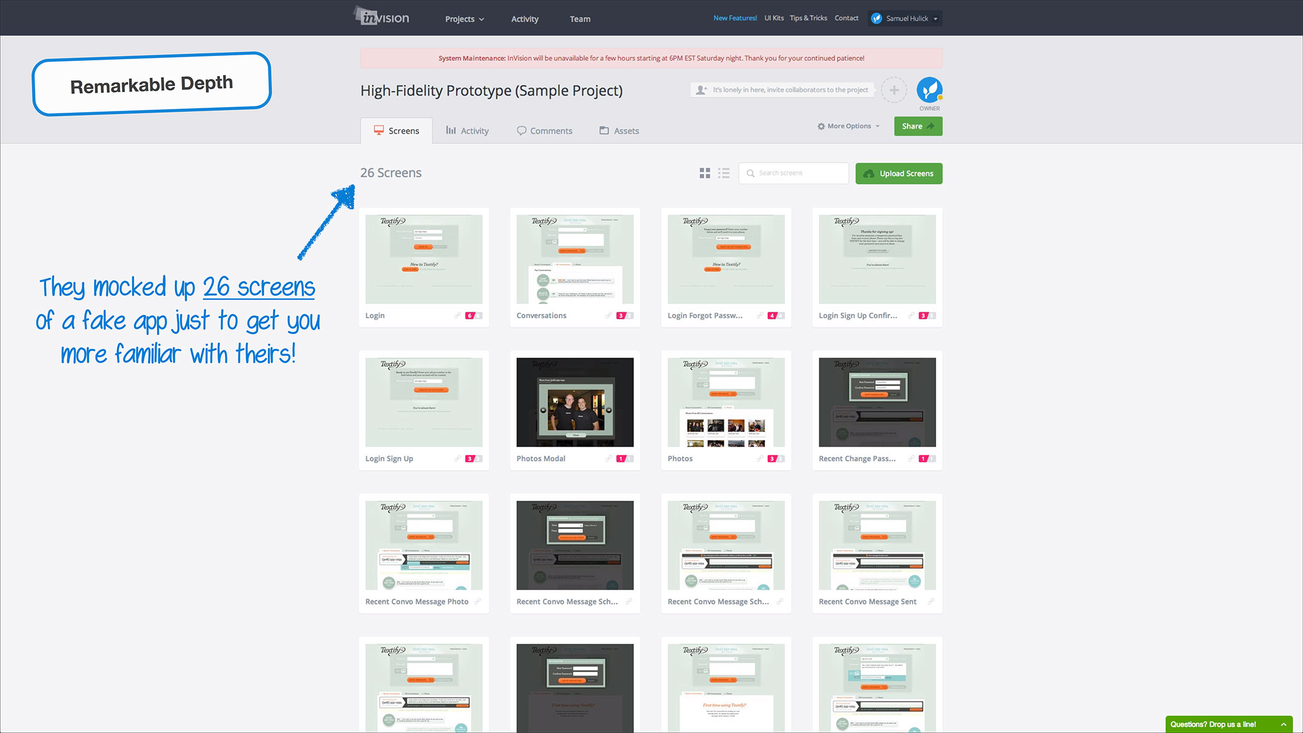
Task: Switch to the Comments tab
Action: [x=545, y=131]
